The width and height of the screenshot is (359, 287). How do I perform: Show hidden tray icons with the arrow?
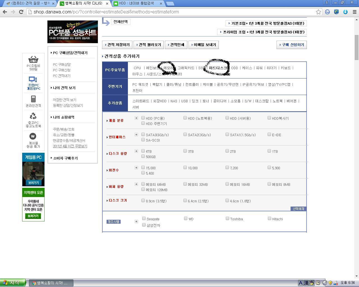point(325,283)
